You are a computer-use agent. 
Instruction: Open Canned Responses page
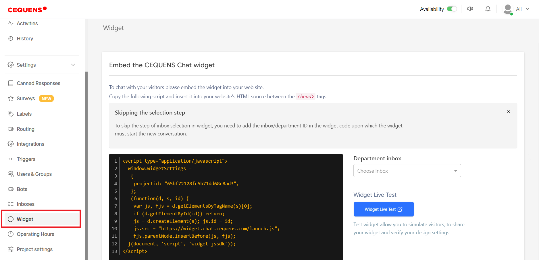[38, 83]
